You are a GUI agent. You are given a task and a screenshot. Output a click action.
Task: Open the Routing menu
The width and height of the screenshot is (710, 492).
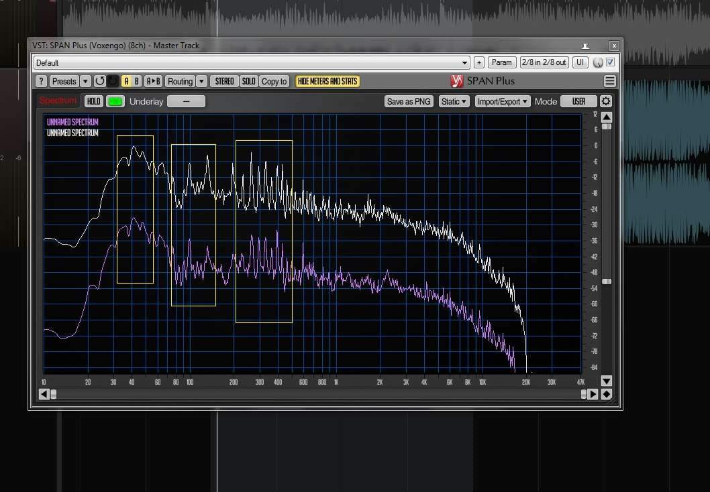pyautogui.click(x=180, y=81)
